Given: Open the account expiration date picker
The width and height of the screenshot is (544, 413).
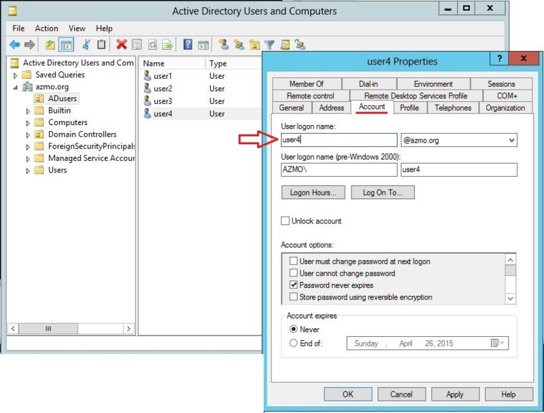Looking at the screenshot, I should [x=496, y=343].
